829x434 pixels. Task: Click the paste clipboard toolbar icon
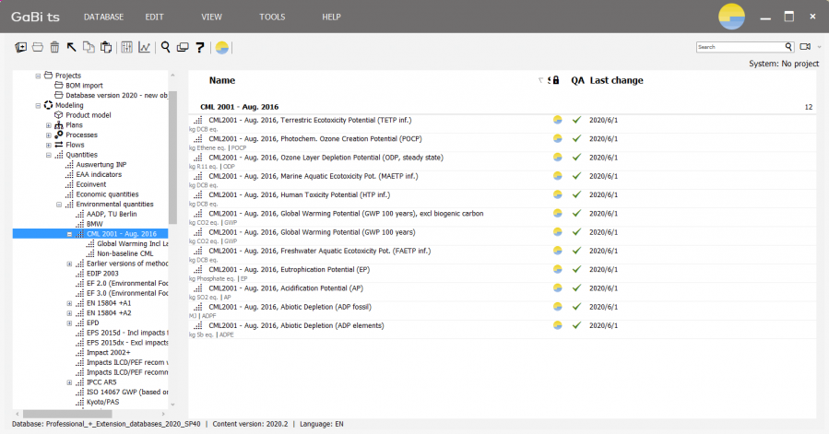tap(106, 47)
